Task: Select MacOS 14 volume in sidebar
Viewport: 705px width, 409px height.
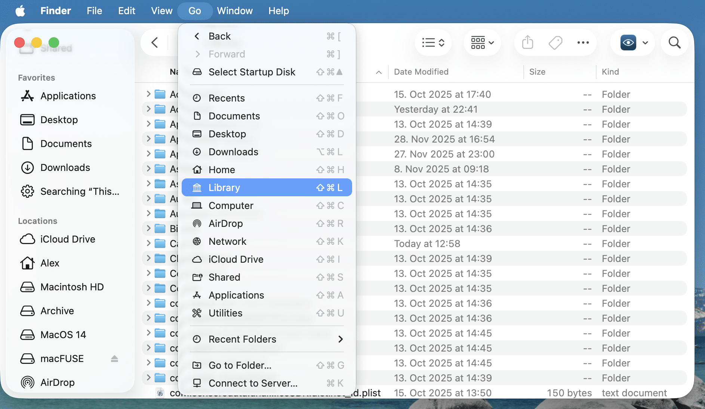Action: (x=70, y=335)
